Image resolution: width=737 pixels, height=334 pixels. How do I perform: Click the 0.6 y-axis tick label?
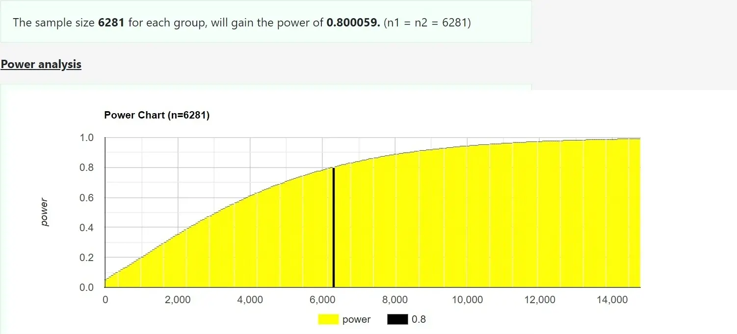pyautogui.click(x=86, y=198)
